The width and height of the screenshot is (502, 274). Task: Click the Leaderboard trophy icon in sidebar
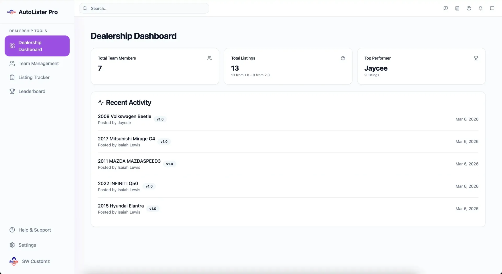(x=12, y=91)
